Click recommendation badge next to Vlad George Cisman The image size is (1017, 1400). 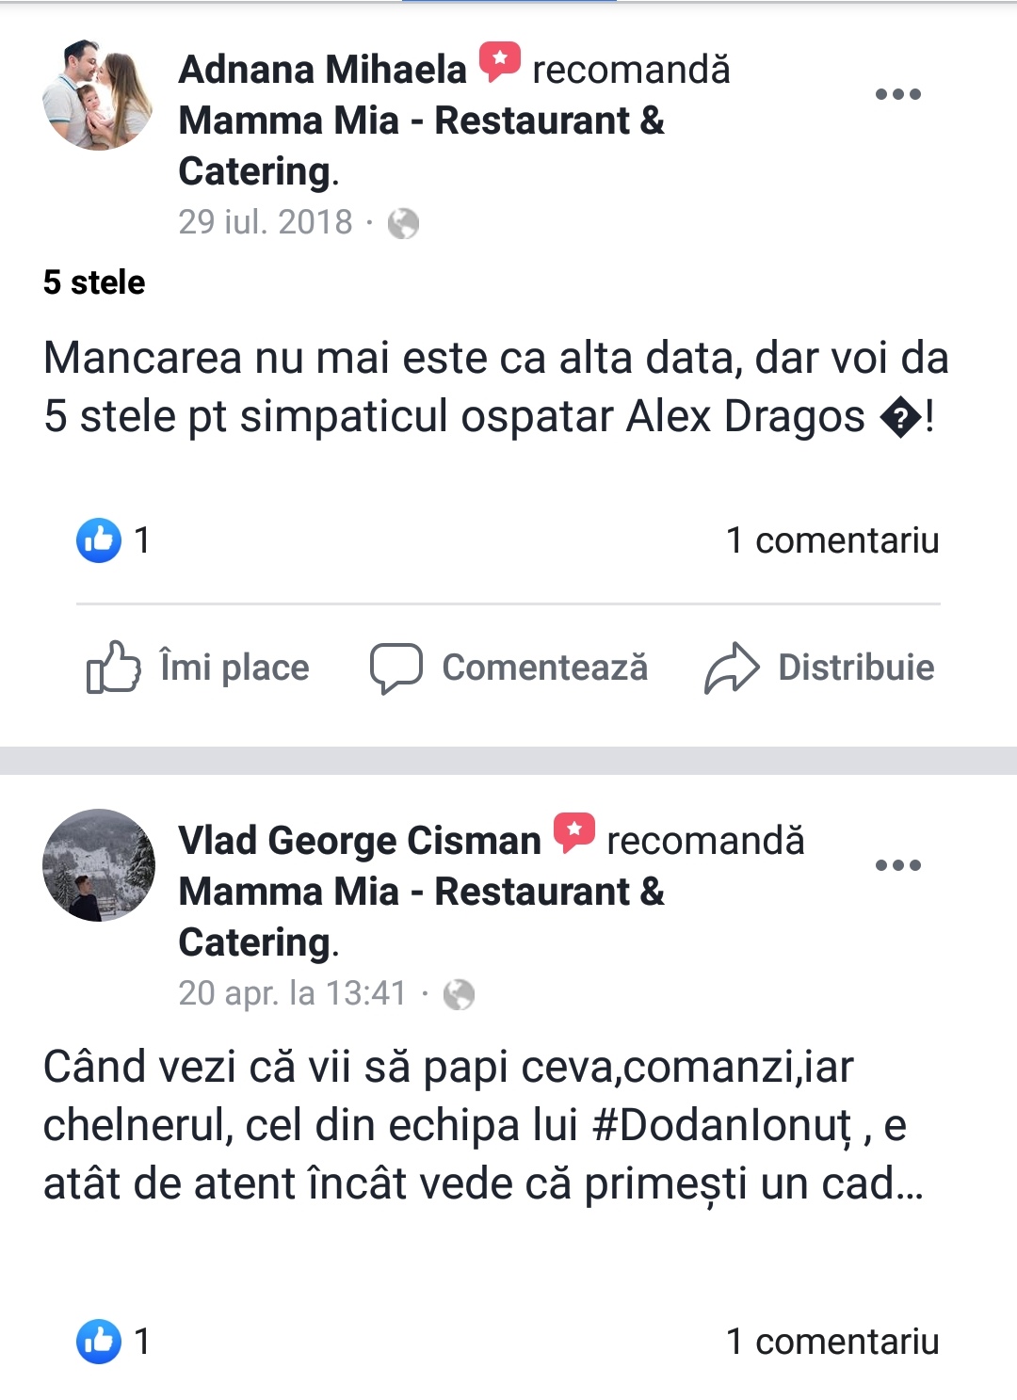[573, 834]
